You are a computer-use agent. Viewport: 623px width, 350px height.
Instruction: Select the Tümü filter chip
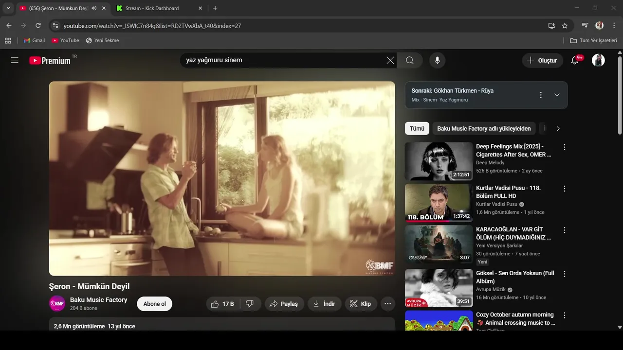[417, 128]
